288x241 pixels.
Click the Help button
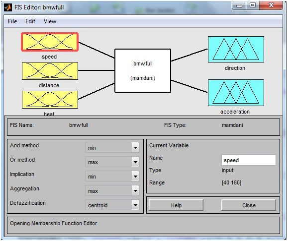coord(176,205)
